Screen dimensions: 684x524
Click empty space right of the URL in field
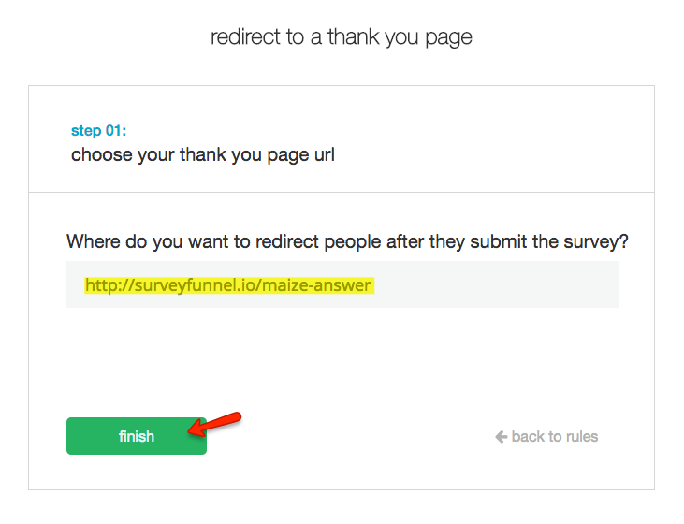point(496,284)
